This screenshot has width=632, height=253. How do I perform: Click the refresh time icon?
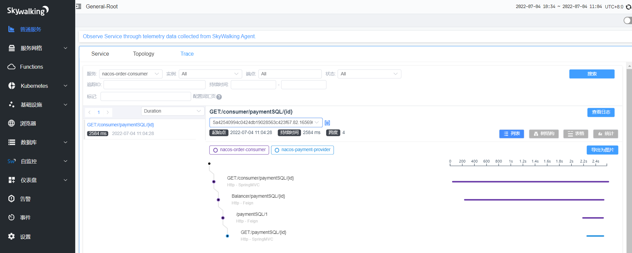629,7
